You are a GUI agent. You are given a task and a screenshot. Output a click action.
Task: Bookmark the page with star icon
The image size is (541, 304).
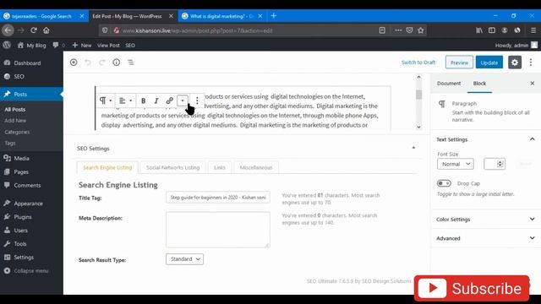[420, 30]
